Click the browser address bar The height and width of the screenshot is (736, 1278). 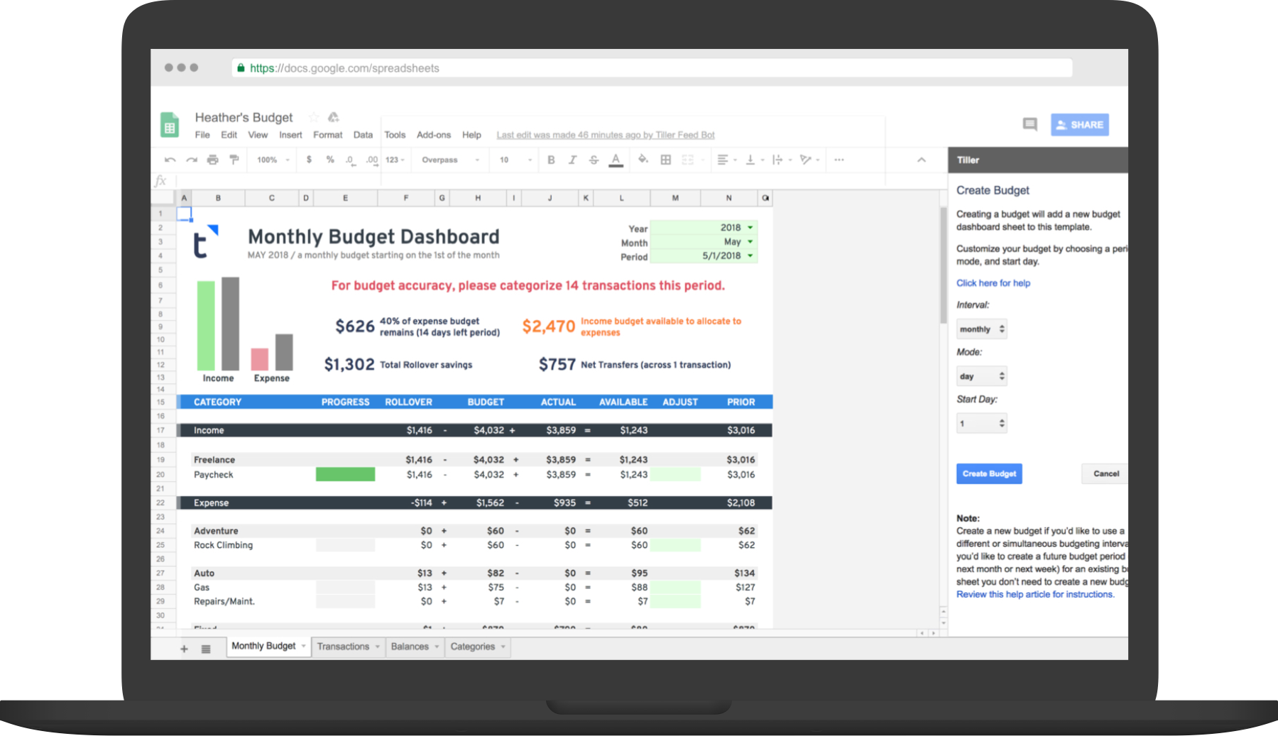[652, 68]
